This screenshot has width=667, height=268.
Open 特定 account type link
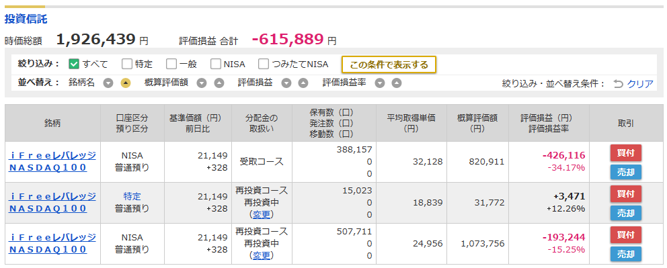coord(132,197)
